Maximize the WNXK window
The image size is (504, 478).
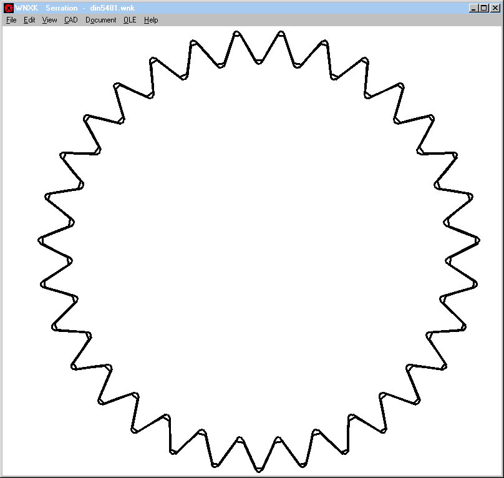[x=483, y=8]
